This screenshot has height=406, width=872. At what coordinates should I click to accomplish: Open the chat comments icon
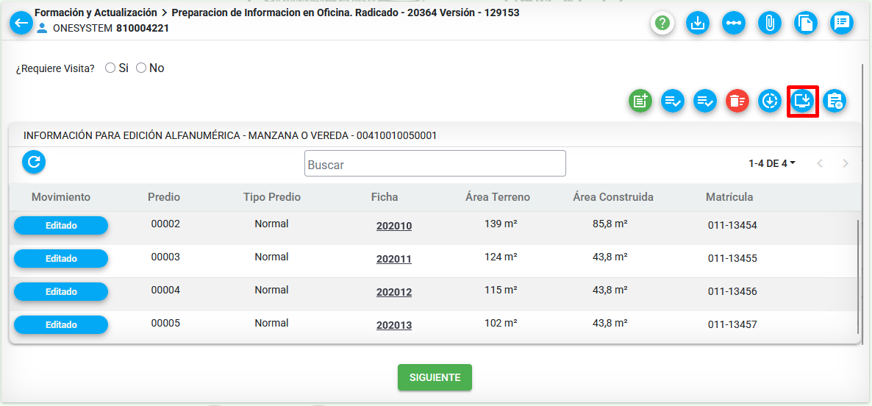842,23
